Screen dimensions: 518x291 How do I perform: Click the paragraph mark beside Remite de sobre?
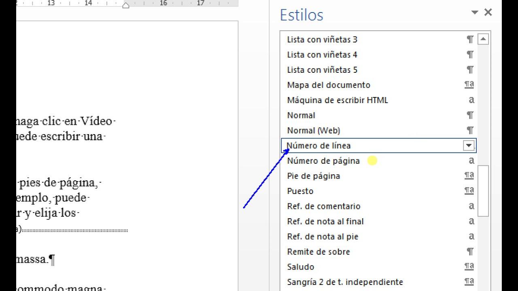coord(469,251)
